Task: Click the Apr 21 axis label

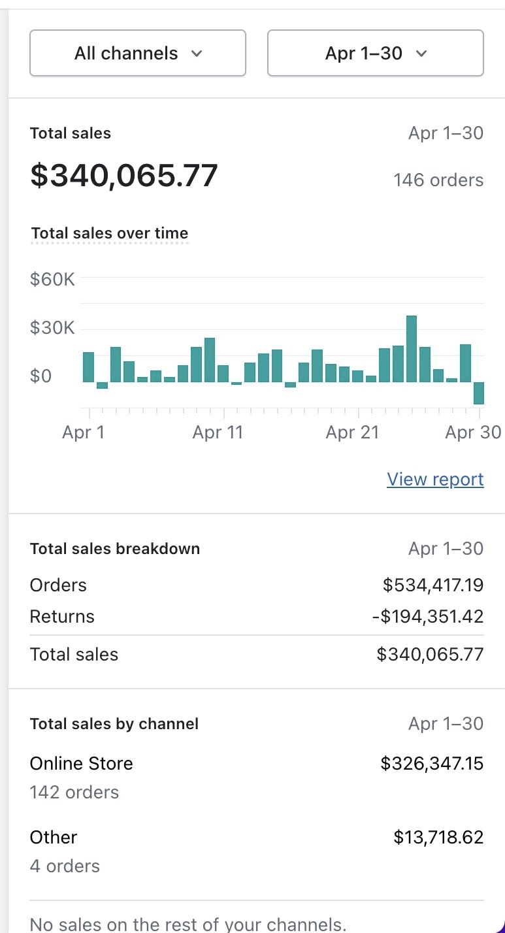Action: point(352,433)
